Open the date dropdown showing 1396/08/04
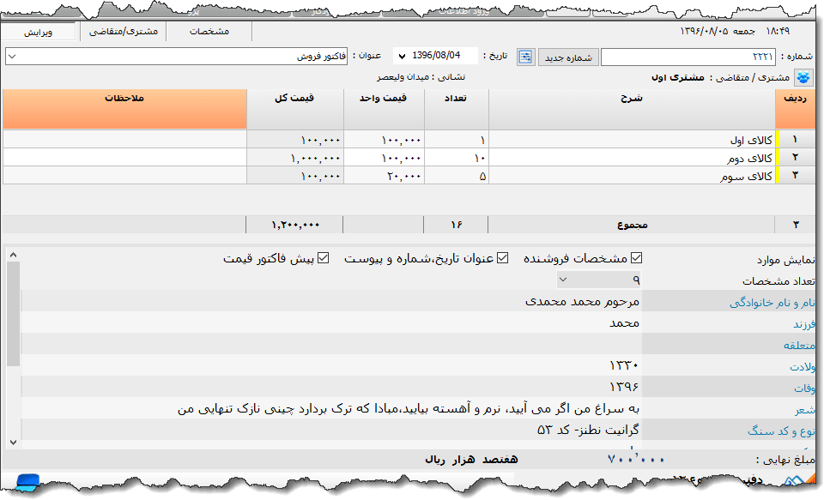 pos(401,57)
